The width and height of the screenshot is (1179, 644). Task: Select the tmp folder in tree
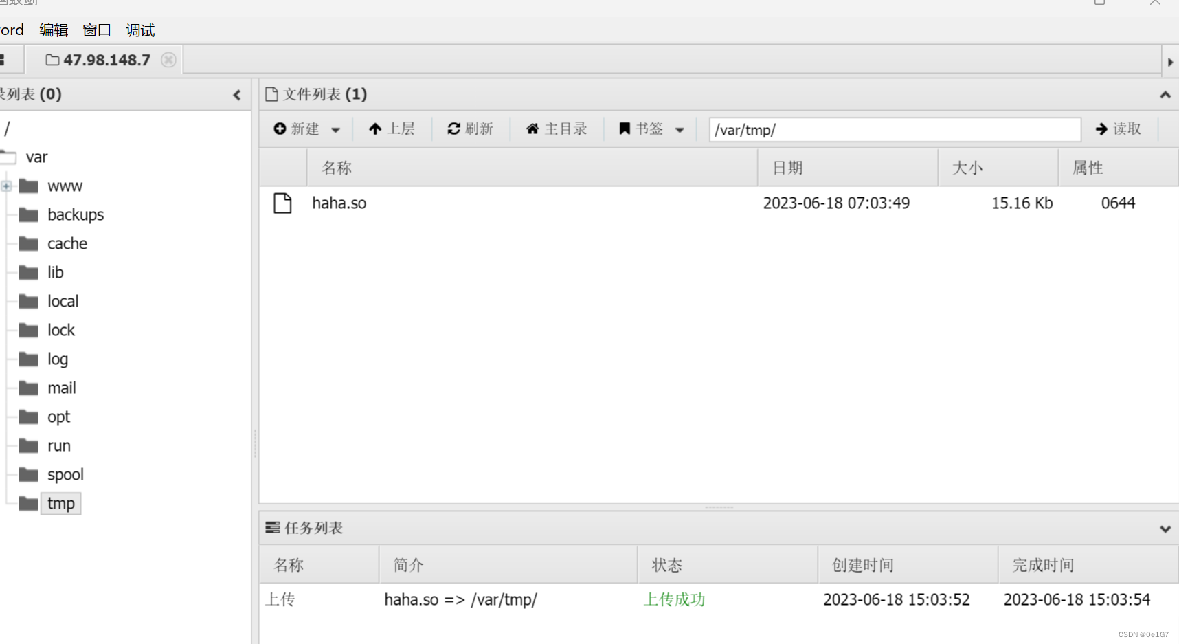point(60,503)
